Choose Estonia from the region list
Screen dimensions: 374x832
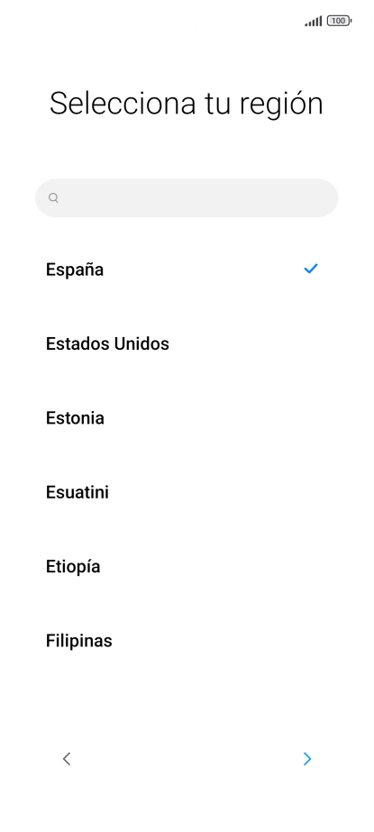pyautogui.click(x=187, y=418)
